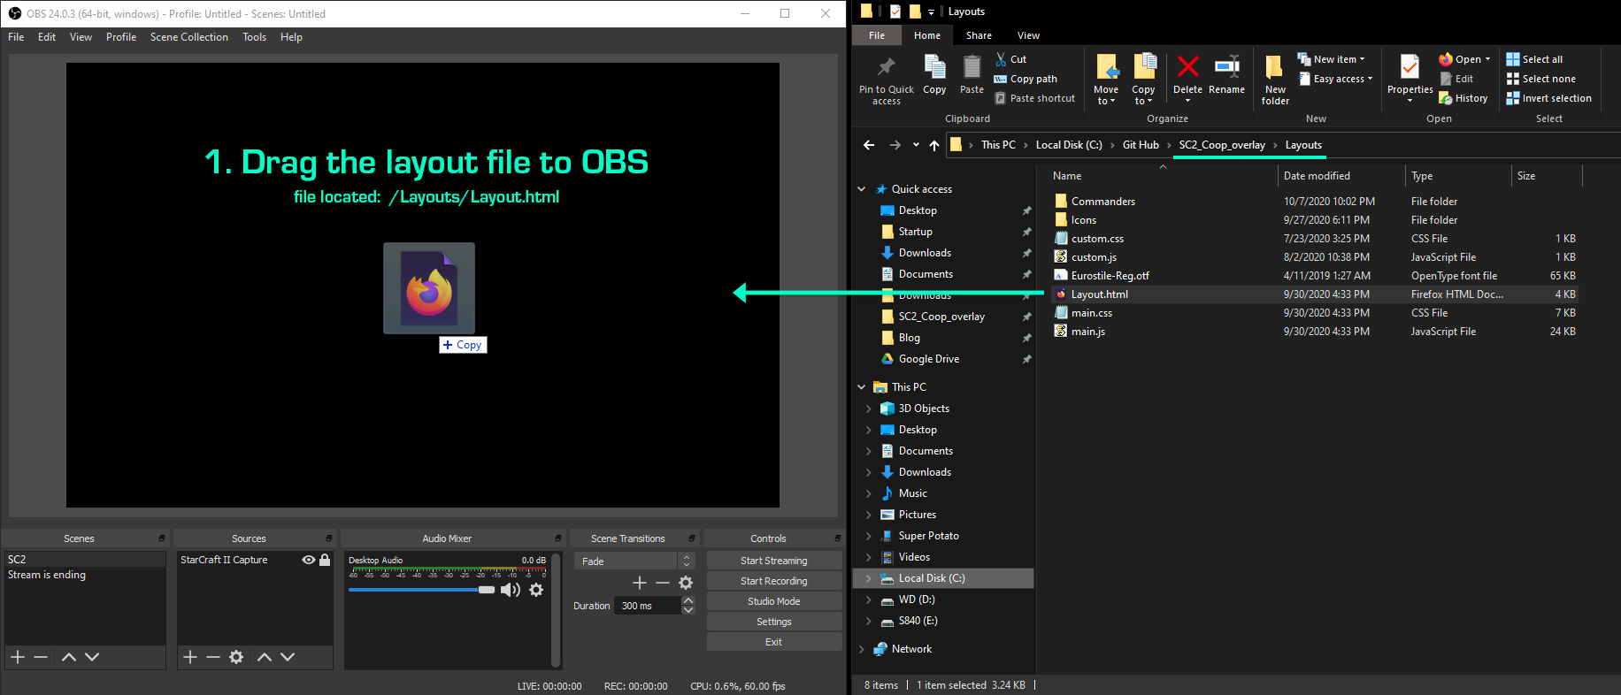Screen dimensions: 1621x695
Task: Open OBS Profile menu
Action: pyautogui.click(x=121, y=37)
